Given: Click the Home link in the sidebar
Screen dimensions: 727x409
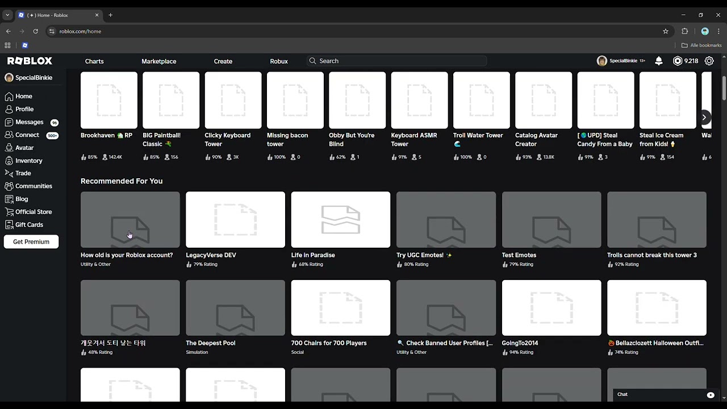Looking at the screenshot, I should tap(24, 97).
